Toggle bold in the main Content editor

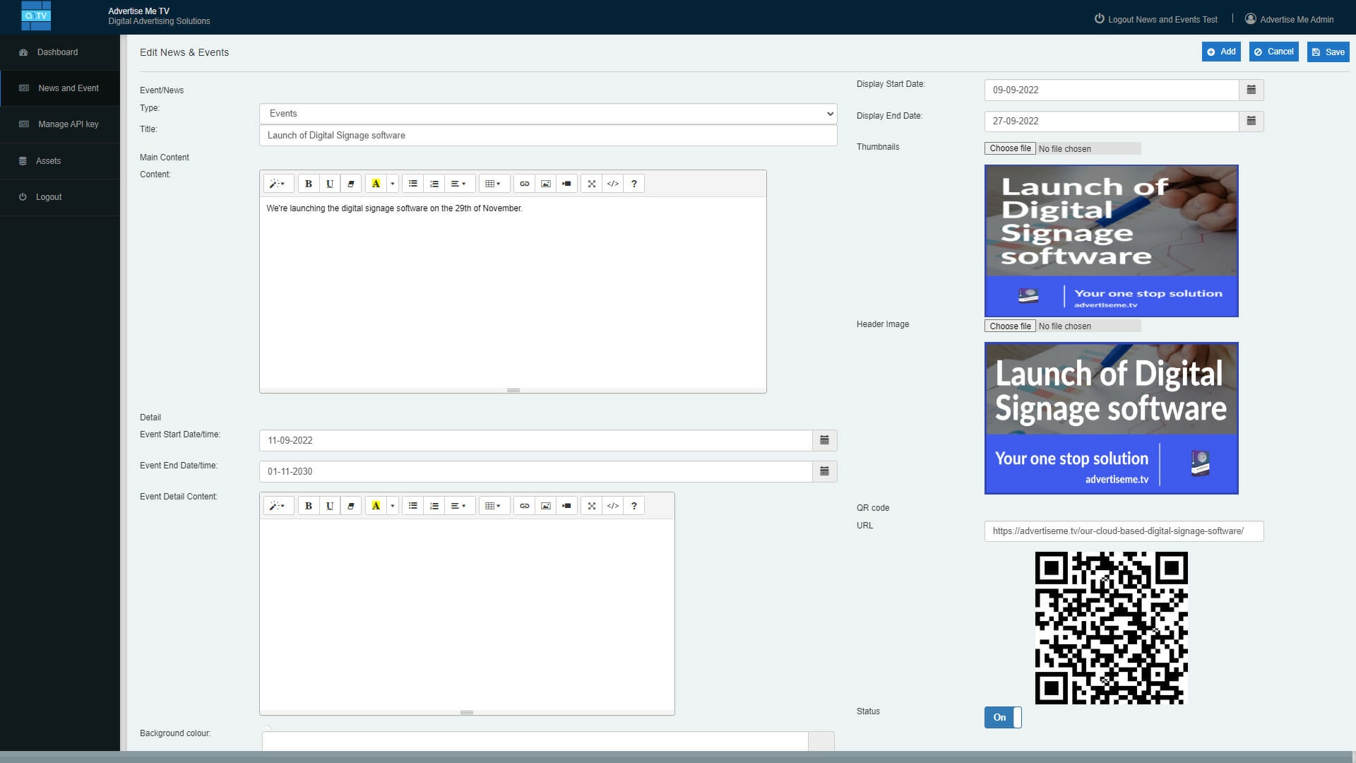click(x=308, y=184)
